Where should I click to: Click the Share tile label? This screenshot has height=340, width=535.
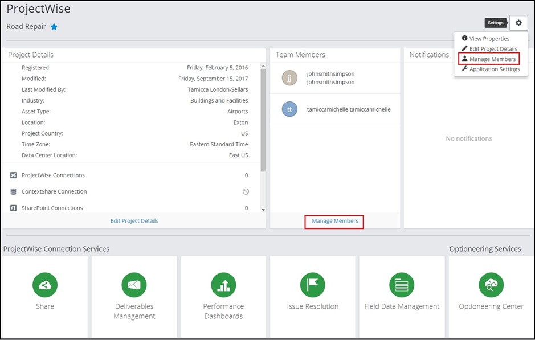pyautogui.click(x=45, y=306)
